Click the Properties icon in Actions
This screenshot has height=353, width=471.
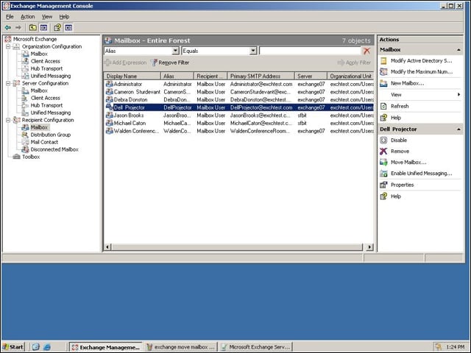tap(383, 185)
